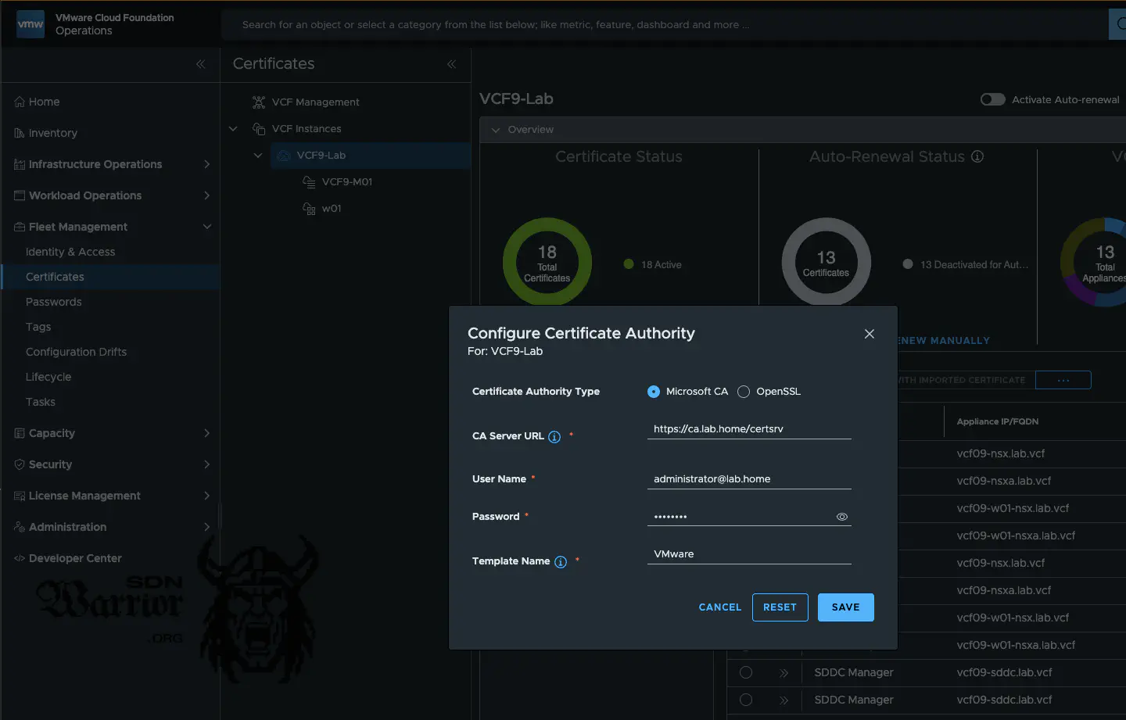Collapse the Overview section
Screen dimensions: 1126x720
(x=496, y=130)
